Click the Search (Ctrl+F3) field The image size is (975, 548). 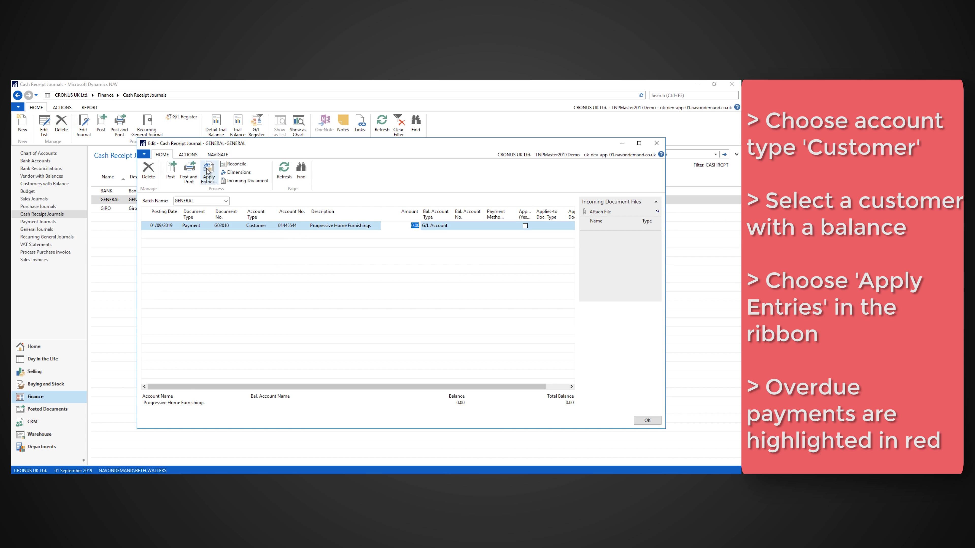[693, 95]
